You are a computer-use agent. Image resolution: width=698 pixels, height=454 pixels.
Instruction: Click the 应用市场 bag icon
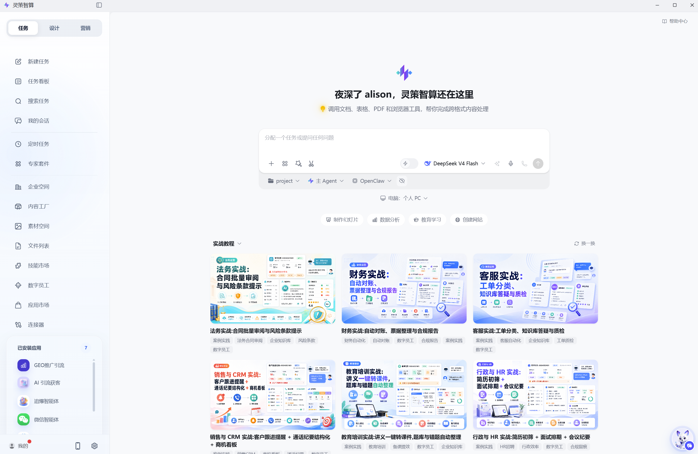(x=18, y=305)
